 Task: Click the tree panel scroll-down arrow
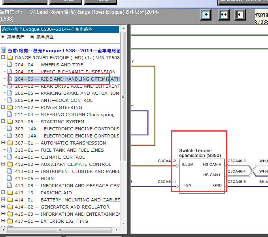tap(123, 223)
